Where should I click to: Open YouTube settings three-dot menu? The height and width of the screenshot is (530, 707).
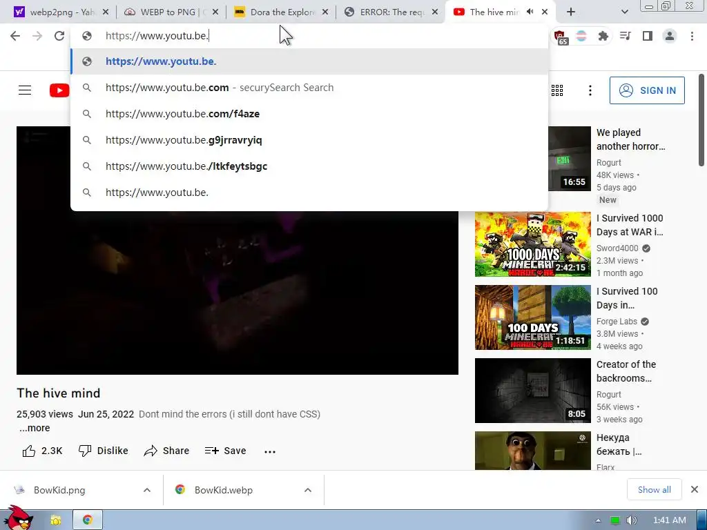pyautogui.click(x=590, y=90)
